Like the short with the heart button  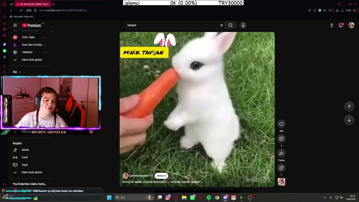coord(281,124)
